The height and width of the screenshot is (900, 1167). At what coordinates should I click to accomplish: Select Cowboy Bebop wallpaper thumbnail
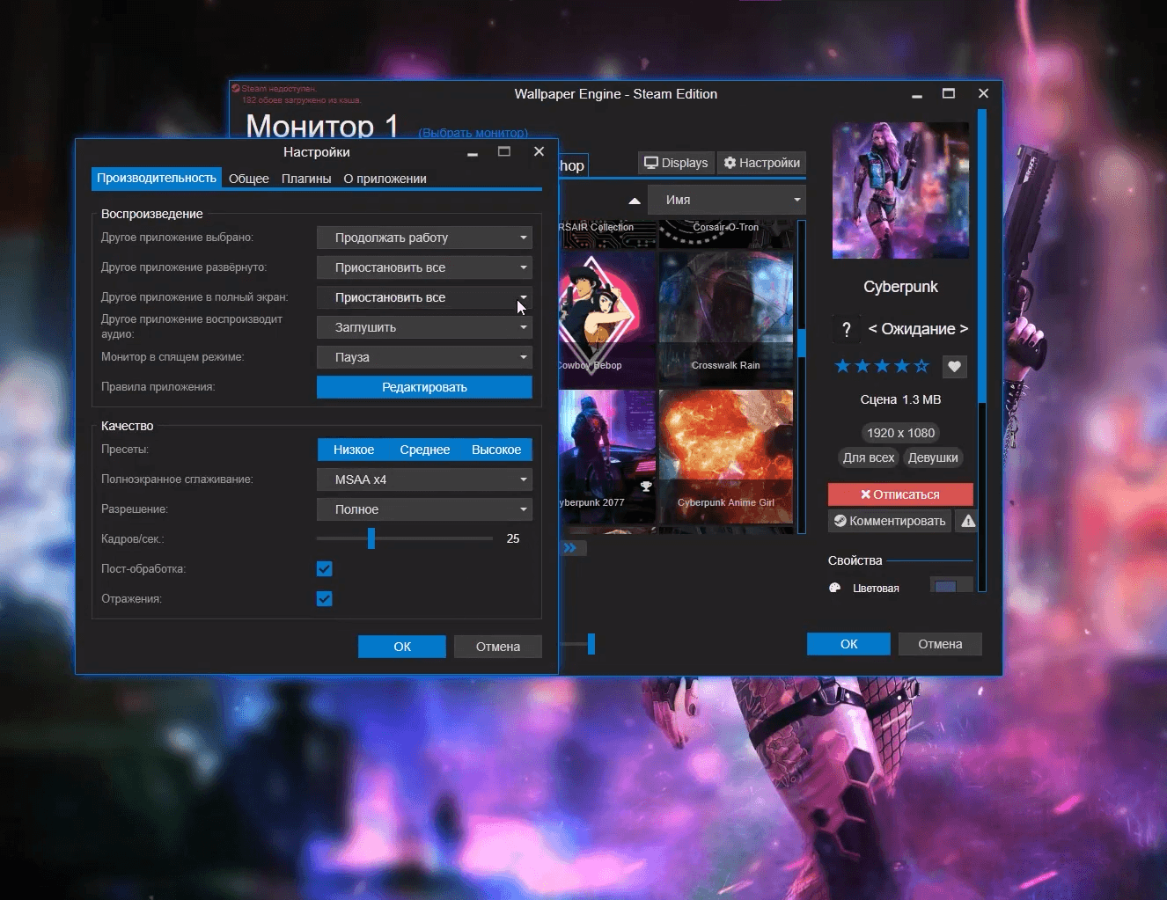pos(607,319)
